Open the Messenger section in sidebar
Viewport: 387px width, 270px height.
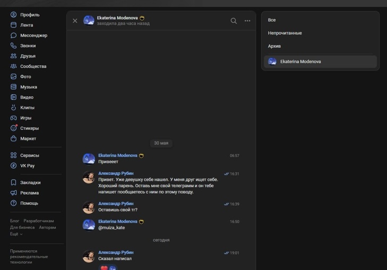point(33,36)
